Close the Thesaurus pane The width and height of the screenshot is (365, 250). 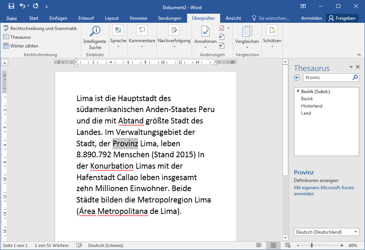pos(358,67)
